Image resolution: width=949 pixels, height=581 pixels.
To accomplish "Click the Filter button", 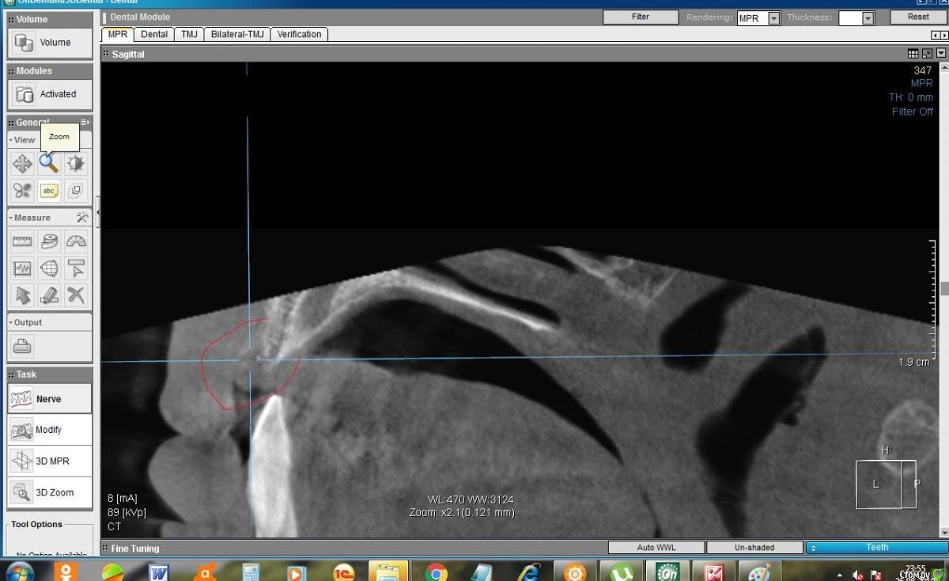I will 640,17.
